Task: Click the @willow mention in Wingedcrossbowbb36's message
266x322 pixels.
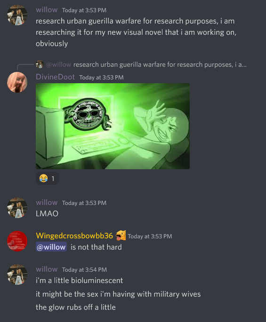Action: click(x=51, y=247)
